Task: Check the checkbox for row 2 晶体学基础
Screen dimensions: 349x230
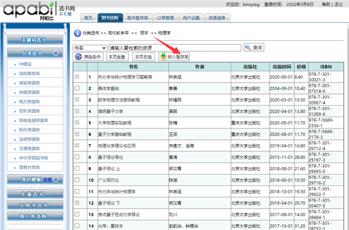Action: 77,88
